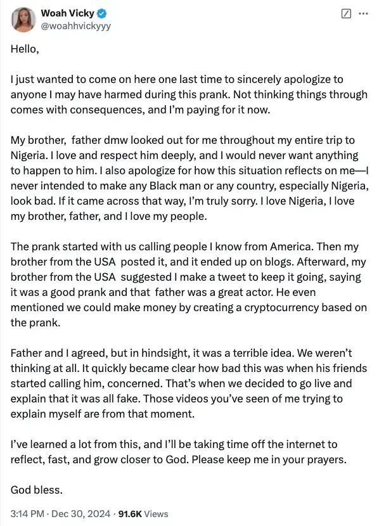Click the 'God bless.' closing line

point(37,490)
